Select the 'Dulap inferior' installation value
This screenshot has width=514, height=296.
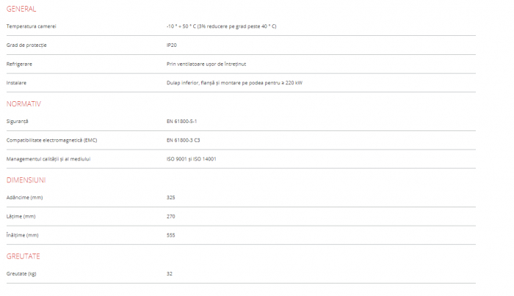point(234,83)
